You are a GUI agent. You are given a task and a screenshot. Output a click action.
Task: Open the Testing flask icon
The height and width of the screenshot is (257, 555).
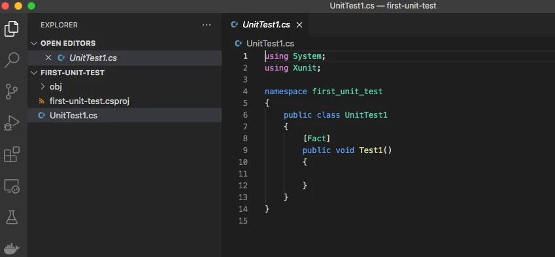click(11, 217)
